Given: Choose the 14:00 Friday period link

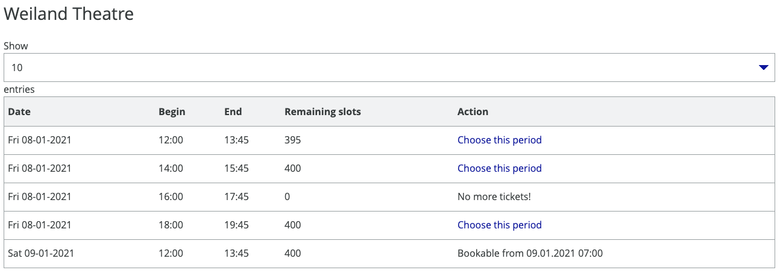Looking at the screenshot, I should (499, 168).
